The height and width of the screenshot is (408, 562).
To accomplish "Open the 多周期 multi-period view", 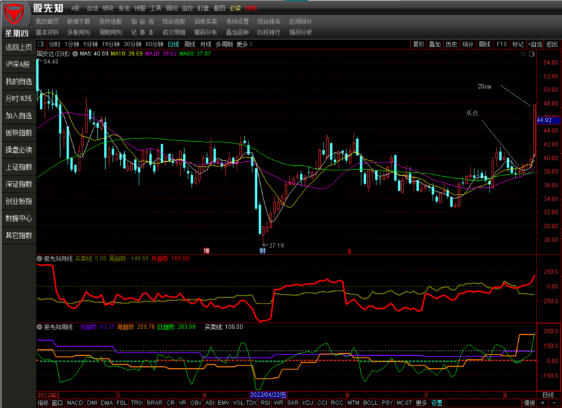I will click(x=224, y=44).
